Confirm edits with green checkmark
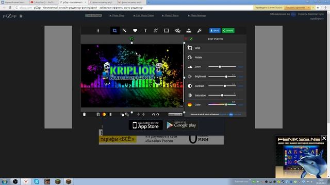The height and width of the screenshot is (185, 330). pos(191,39)
